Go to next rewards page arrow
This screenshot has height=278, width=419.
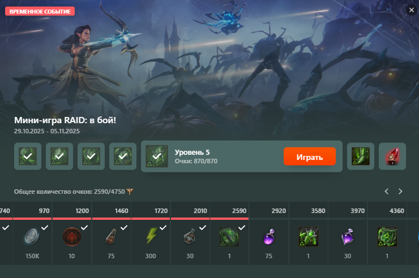click(x=400, y=192)
